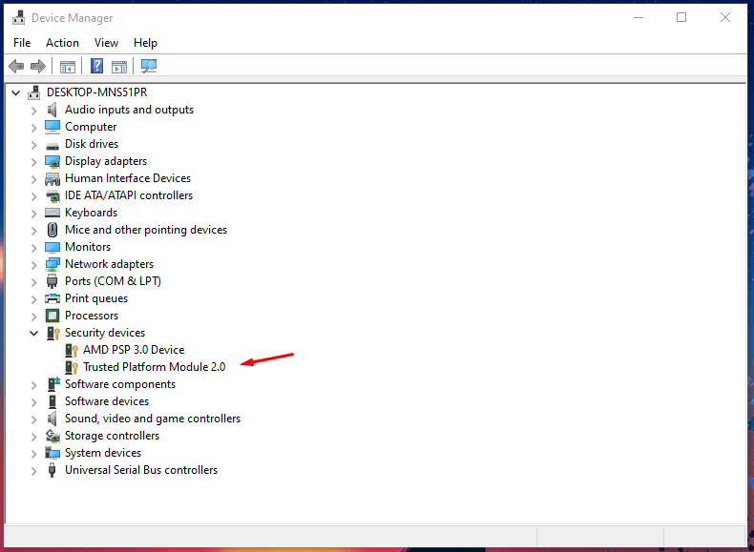This screenshot has width=754, height=552.
Task: Click the Audio inputs and outputs speaker icon
Action: [52, 110]
